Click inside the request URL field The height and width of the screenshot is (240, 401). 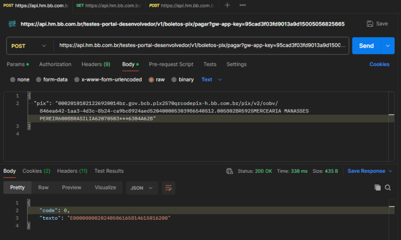202,46
